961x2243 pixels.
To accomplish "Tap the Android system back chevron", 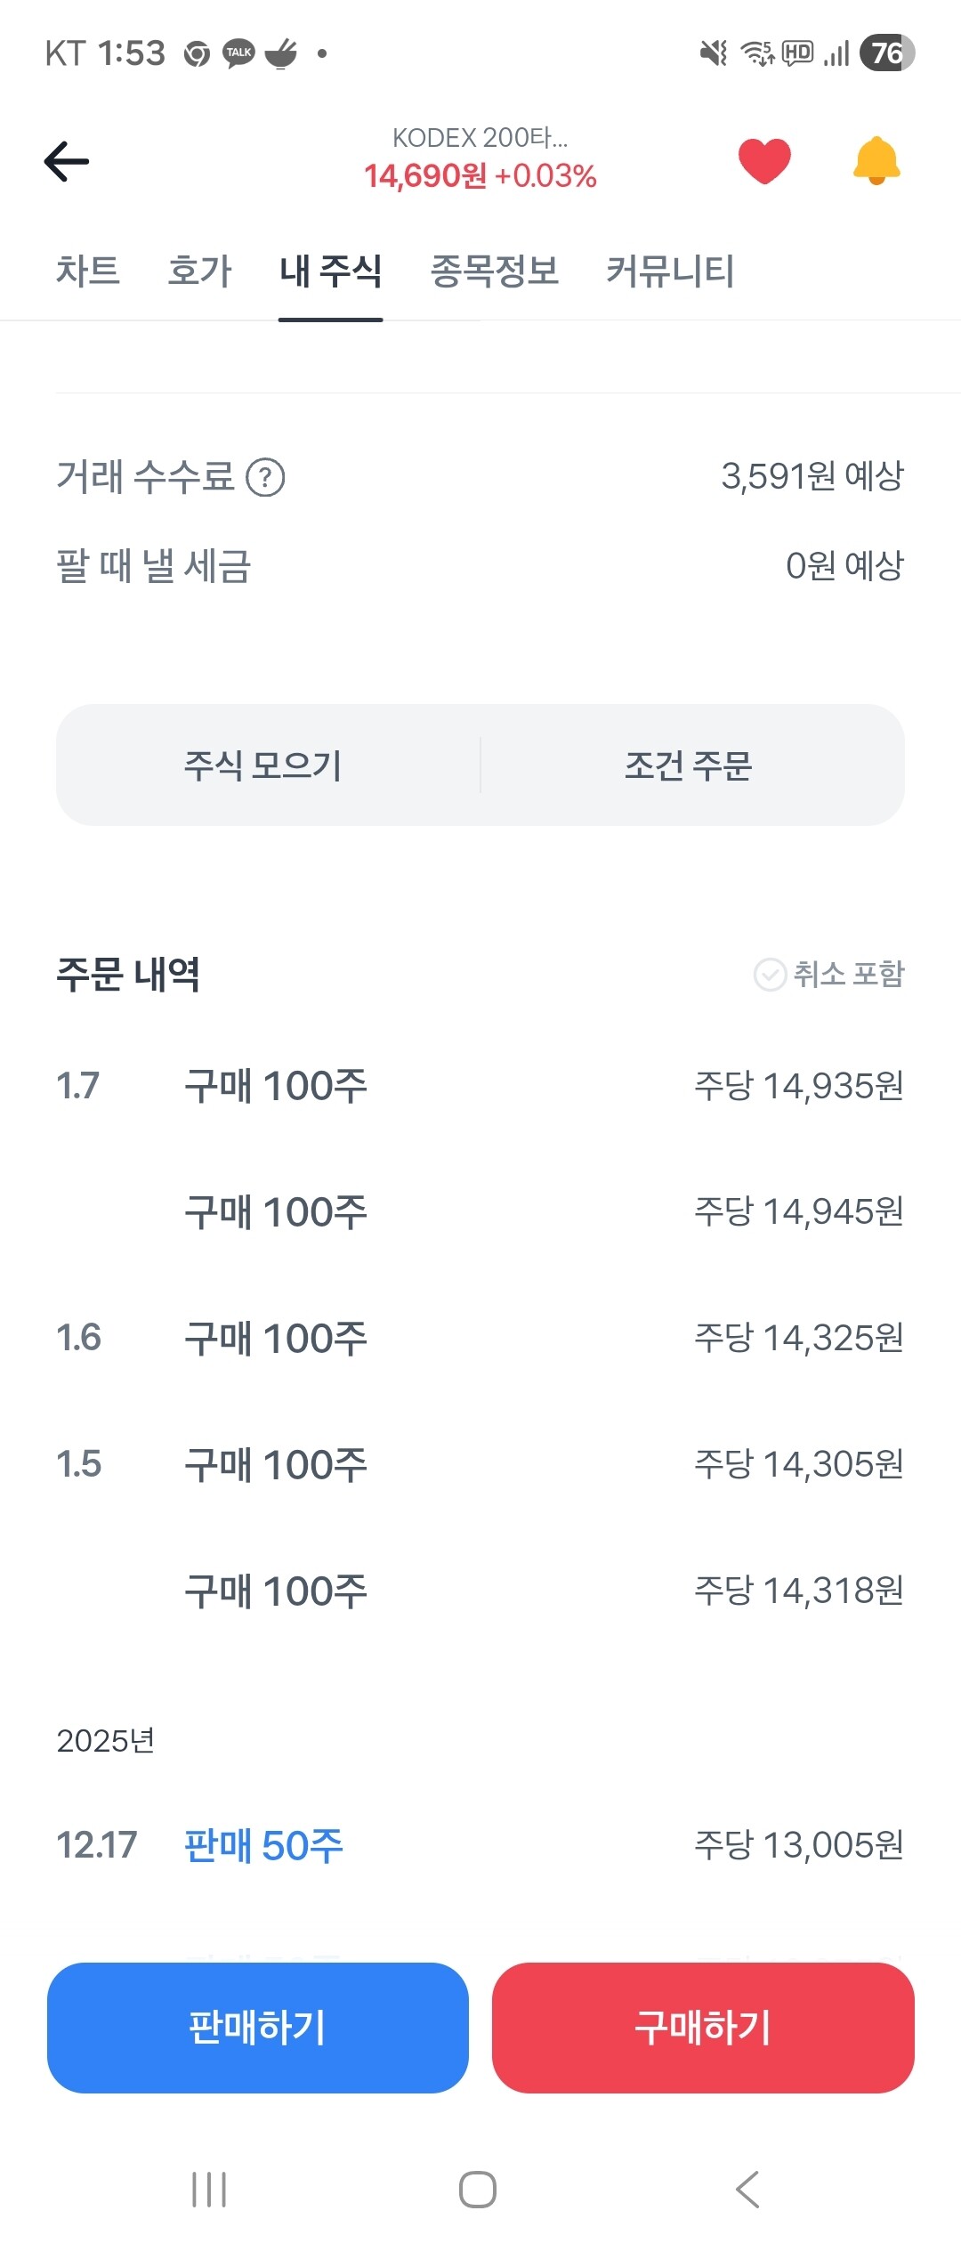I will [x=748, y=2190].
